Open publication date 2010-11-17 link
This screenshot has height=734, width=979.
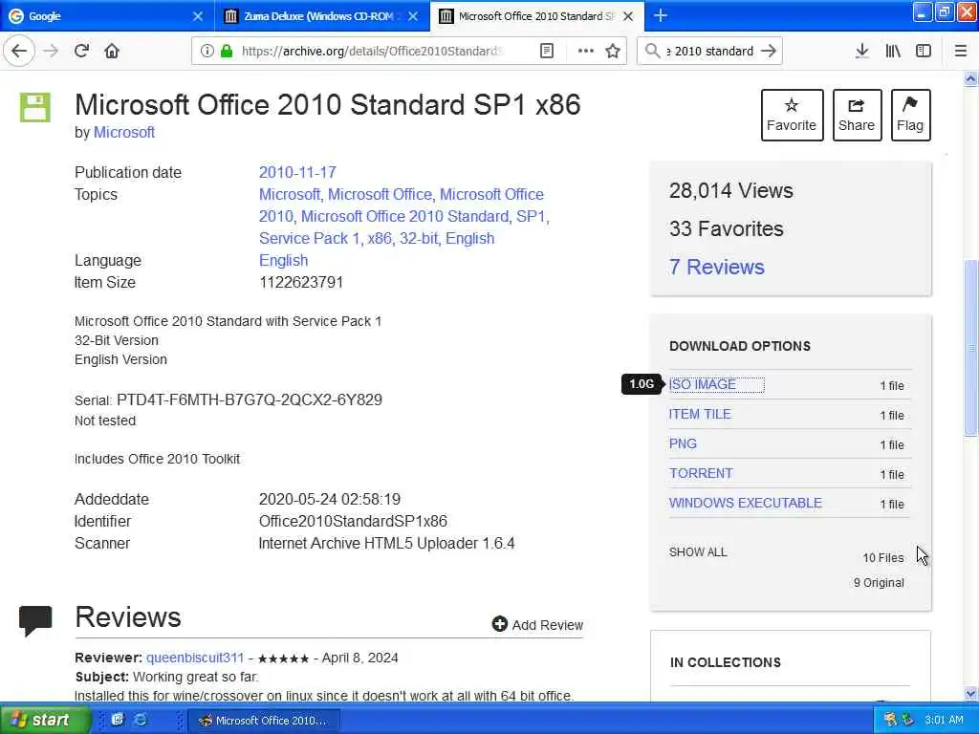click(x=297, y=172)
